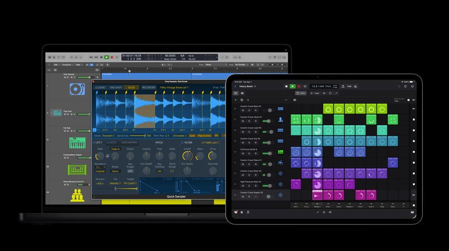Rewind using the Mac transport rewind icon
This screenshot has width=449, height=251.
pos(91,57)
